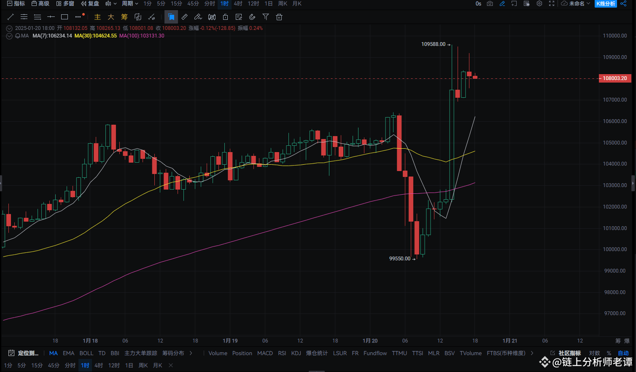Toggle the BOLL main indicator
Image resolution: width=636 pixels, height=372 pixels.
point(86,353)
